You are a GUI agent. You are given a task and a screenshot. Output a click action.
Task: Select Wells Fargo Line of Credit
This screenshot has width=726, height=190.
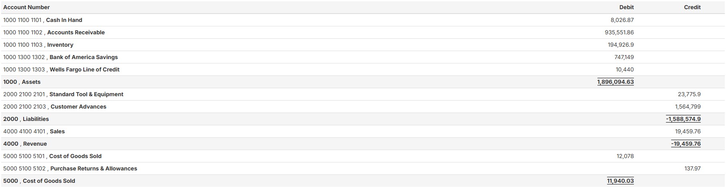pos(84,69)
